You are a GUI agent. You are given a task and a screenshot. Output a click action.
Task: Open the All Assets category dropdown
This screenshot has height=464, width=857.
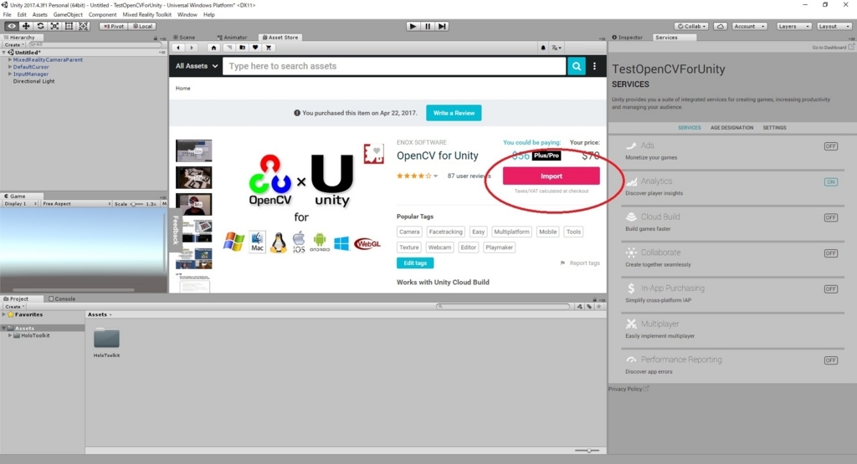(197, 66)
